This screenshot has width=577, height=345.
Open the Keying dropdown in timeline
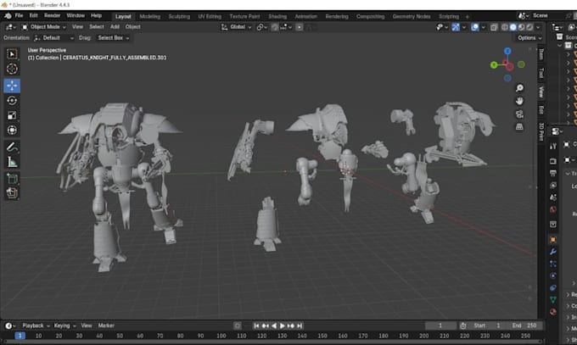pos(64,326)
